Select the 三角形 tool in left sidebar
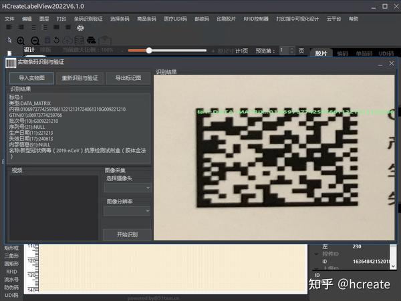401x301 pixels. [x=11, y=256]
